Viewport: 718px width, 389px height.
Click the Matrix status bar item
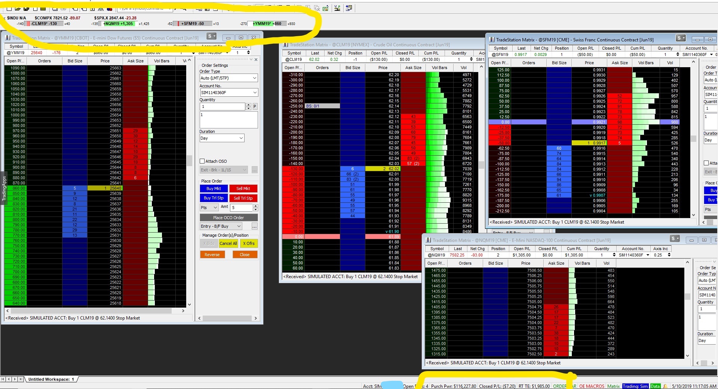pyautogui.click(x=613, y=386)
